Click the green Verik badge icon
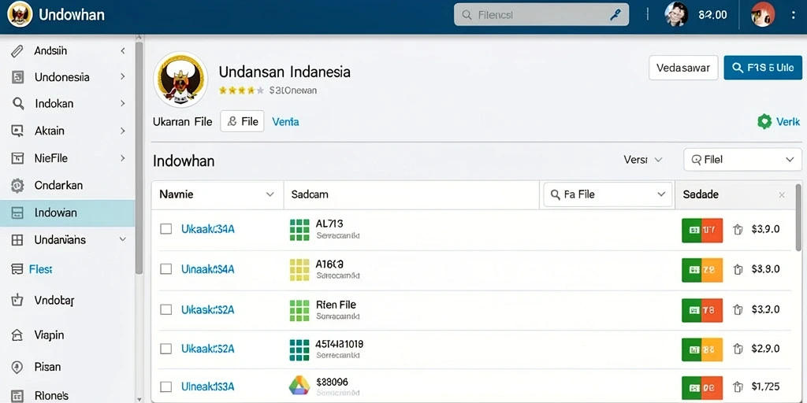Viewport: 807px width, 403px height. click(764, 122)
